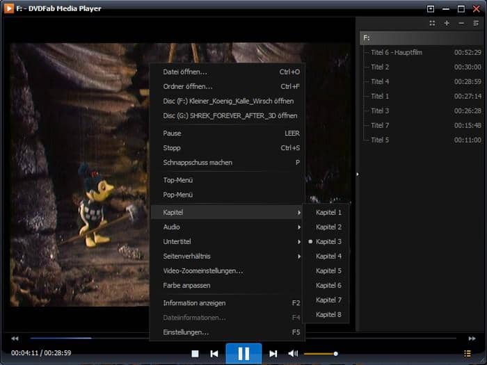Toggle playlist panel icon at bottom right
487x365 pixels.
(468, 353)
